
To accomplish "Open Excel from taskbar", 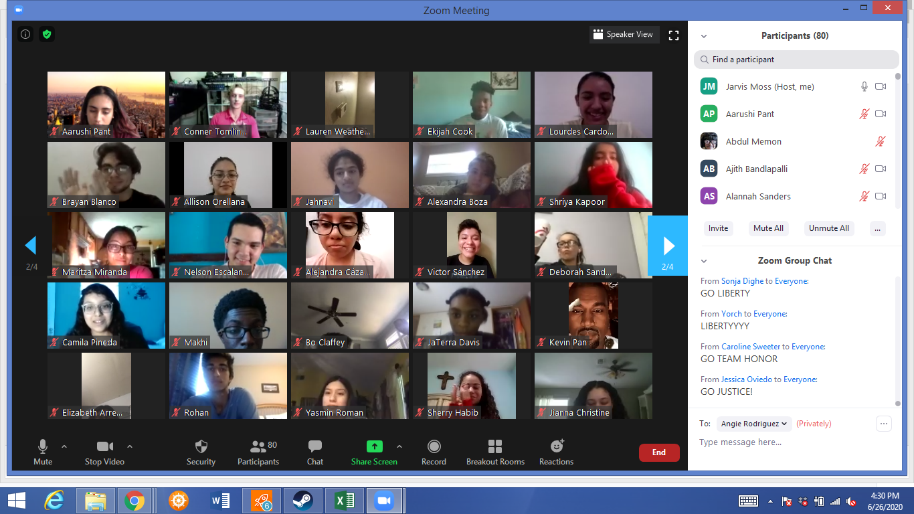I will click(345, 500).
